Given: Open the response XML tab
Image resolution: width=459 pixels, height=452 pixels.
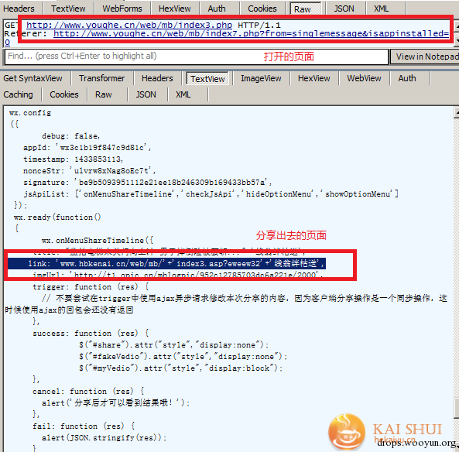Looking at the screenshot, I should [183, 94].
